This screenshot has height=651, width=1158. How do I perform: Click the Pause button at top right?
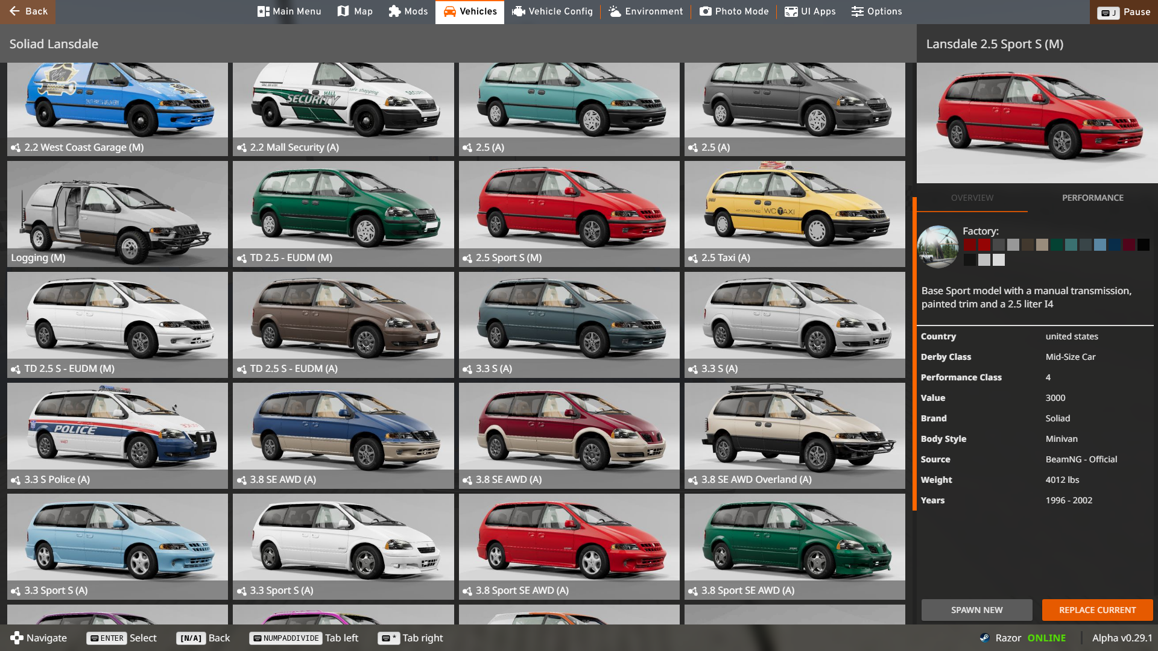click(x=1124, y=12)
